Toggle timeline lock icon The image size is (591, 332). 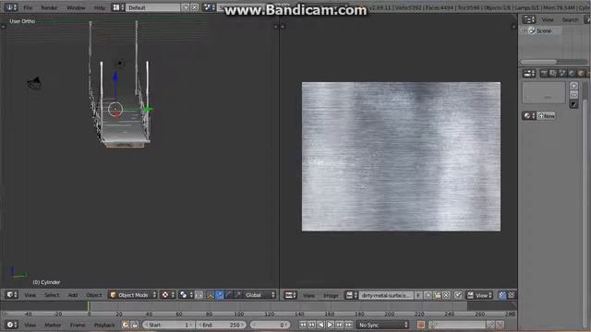(x=135, y=325)
